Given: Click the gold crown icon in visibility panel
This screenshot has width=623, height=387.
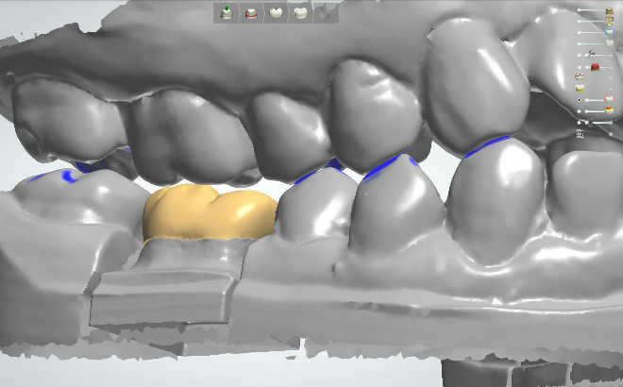Looking at the screenshot, I should tap(609, 10).
